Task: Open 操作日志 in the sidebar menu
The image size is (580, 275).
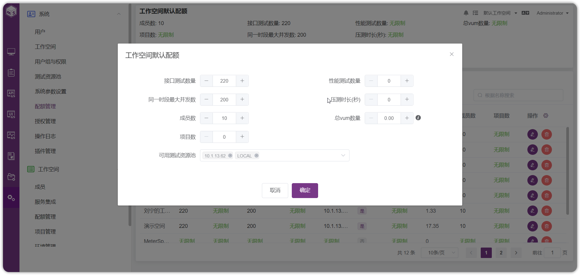Action: coord(45,136)
